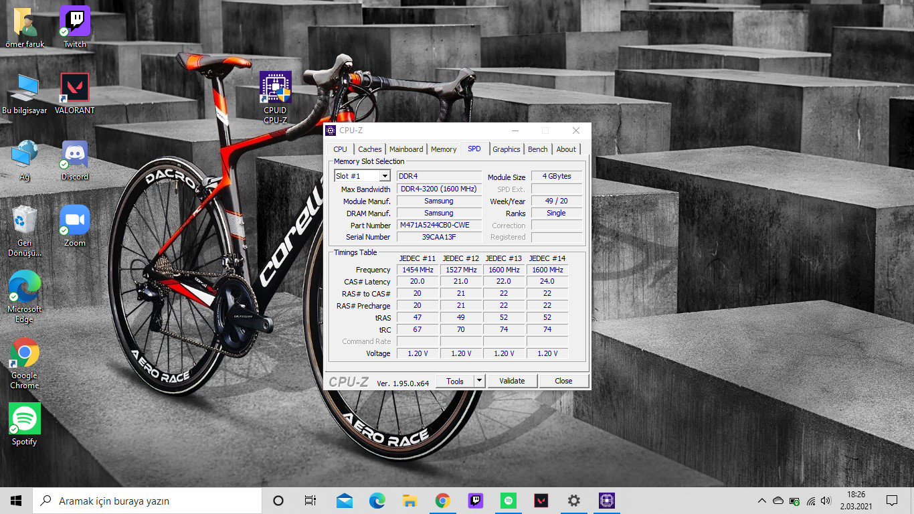Click the Max Bandwidth DDR4-3200 field

point(439,189)
